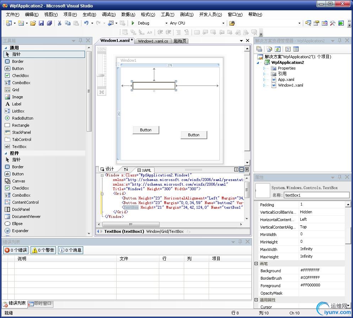This screenshot has width=353, height=318.
Task: Open the Toolbox wrench icon in toolbar
Action: (332, 23)
